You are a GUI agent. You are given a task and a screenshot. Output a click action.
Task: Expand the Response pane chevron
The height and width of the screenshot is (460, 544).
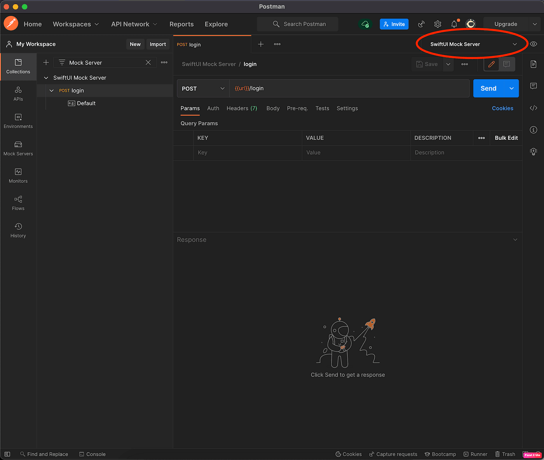pyautogui.click(x=515, y=240)
